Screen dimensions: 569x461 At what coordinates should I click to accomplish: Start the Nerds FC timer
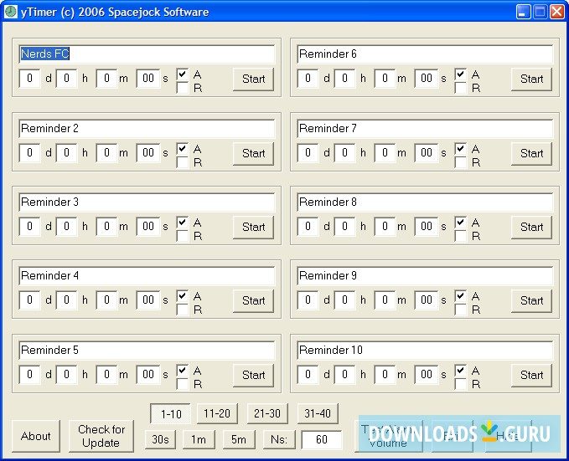pos(253,79)
